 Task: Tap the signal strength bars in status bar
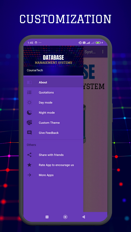coord(88,43)
